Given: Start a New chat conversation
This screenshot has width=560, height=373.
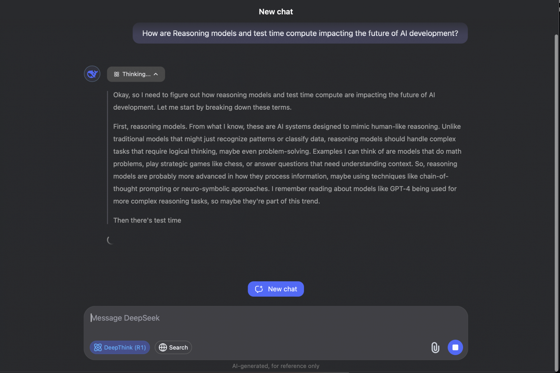Looking at the screenshot, I should pyautogui.click(x=276, y=289).
